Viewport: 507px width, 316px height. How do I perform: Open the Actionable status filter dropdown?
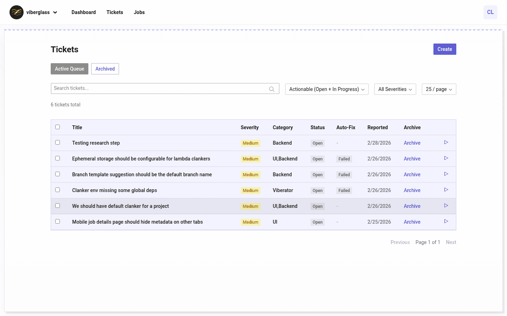[326, 89]
